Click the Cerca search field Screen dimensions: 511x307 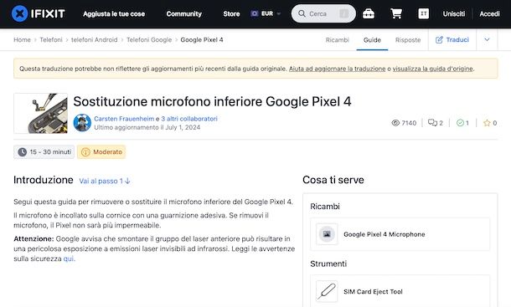(x=323, y=13)
